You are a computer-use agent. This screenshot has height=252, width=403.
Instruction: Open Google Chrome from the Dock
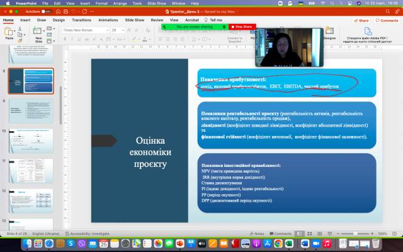pyautogui.click(x=278, y=243)
